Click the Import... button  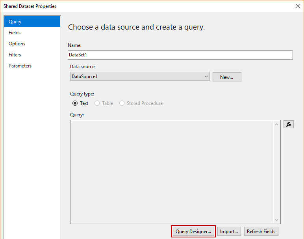pyautogui.click(x=229, y=232)
